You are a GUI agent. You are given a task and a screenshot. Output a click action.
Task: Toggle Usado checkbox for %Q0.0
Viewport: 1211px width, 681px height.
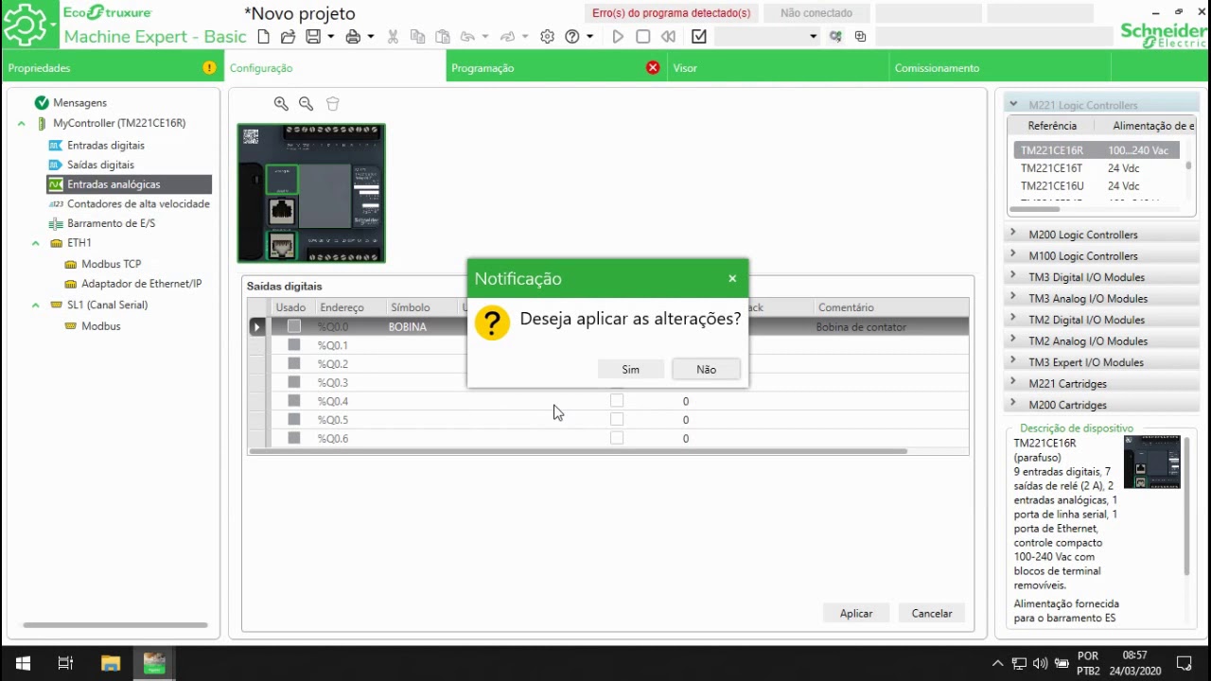[294, 326]
